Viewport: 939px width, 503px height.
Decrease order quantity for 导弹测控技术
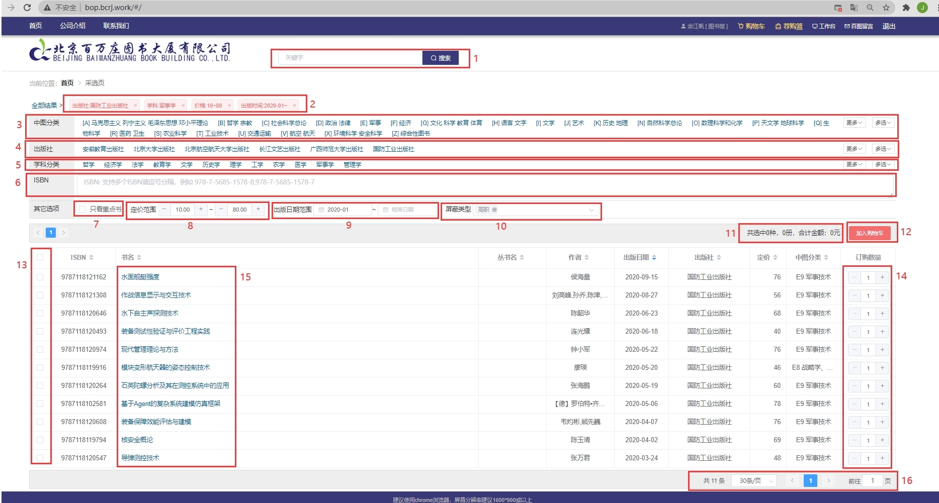855,458
